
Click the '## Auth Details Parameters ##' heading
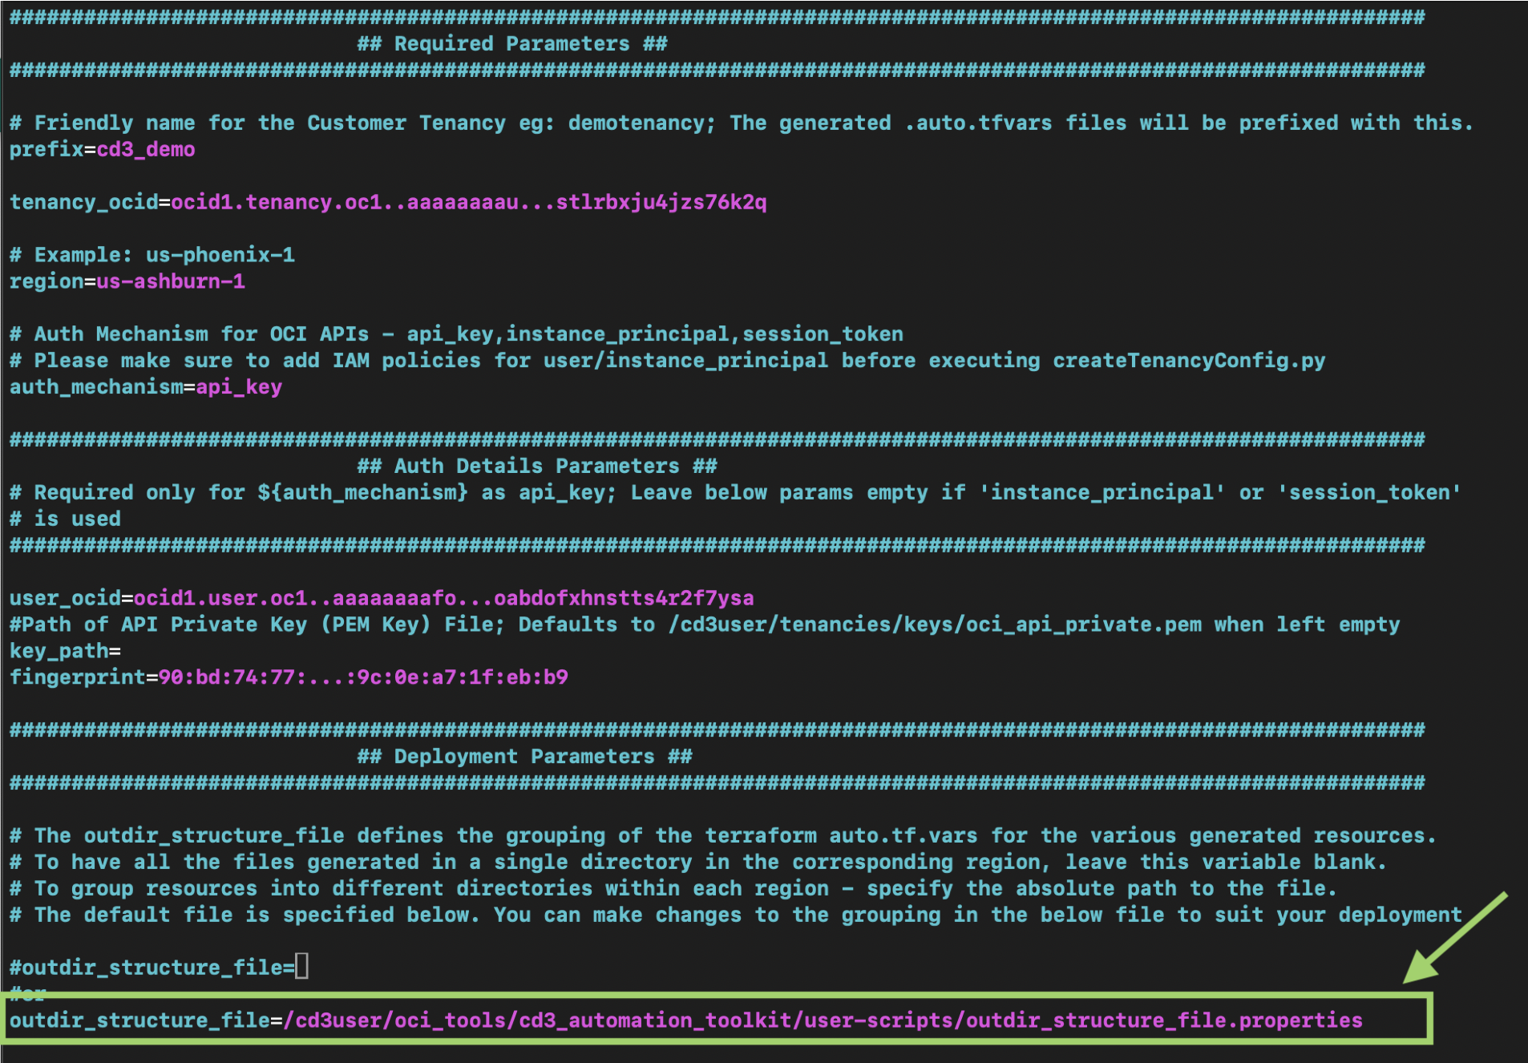(536, 467)
